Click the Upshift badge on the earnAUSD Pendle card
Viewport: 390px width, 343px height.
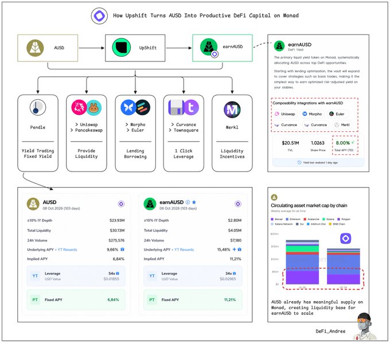[238, 204]
